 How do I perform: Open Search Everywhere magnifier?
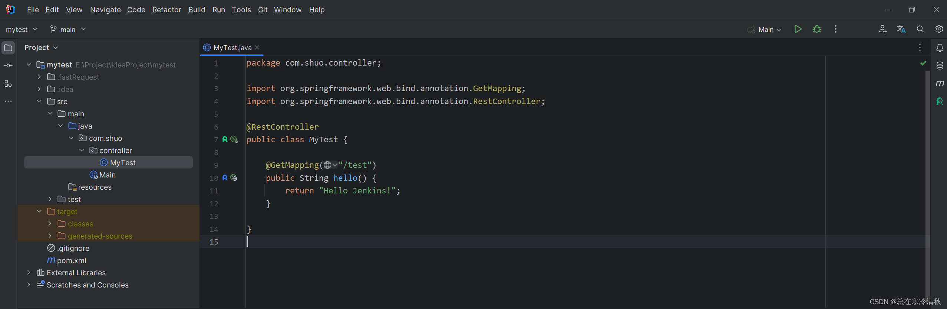click(920, 29)
